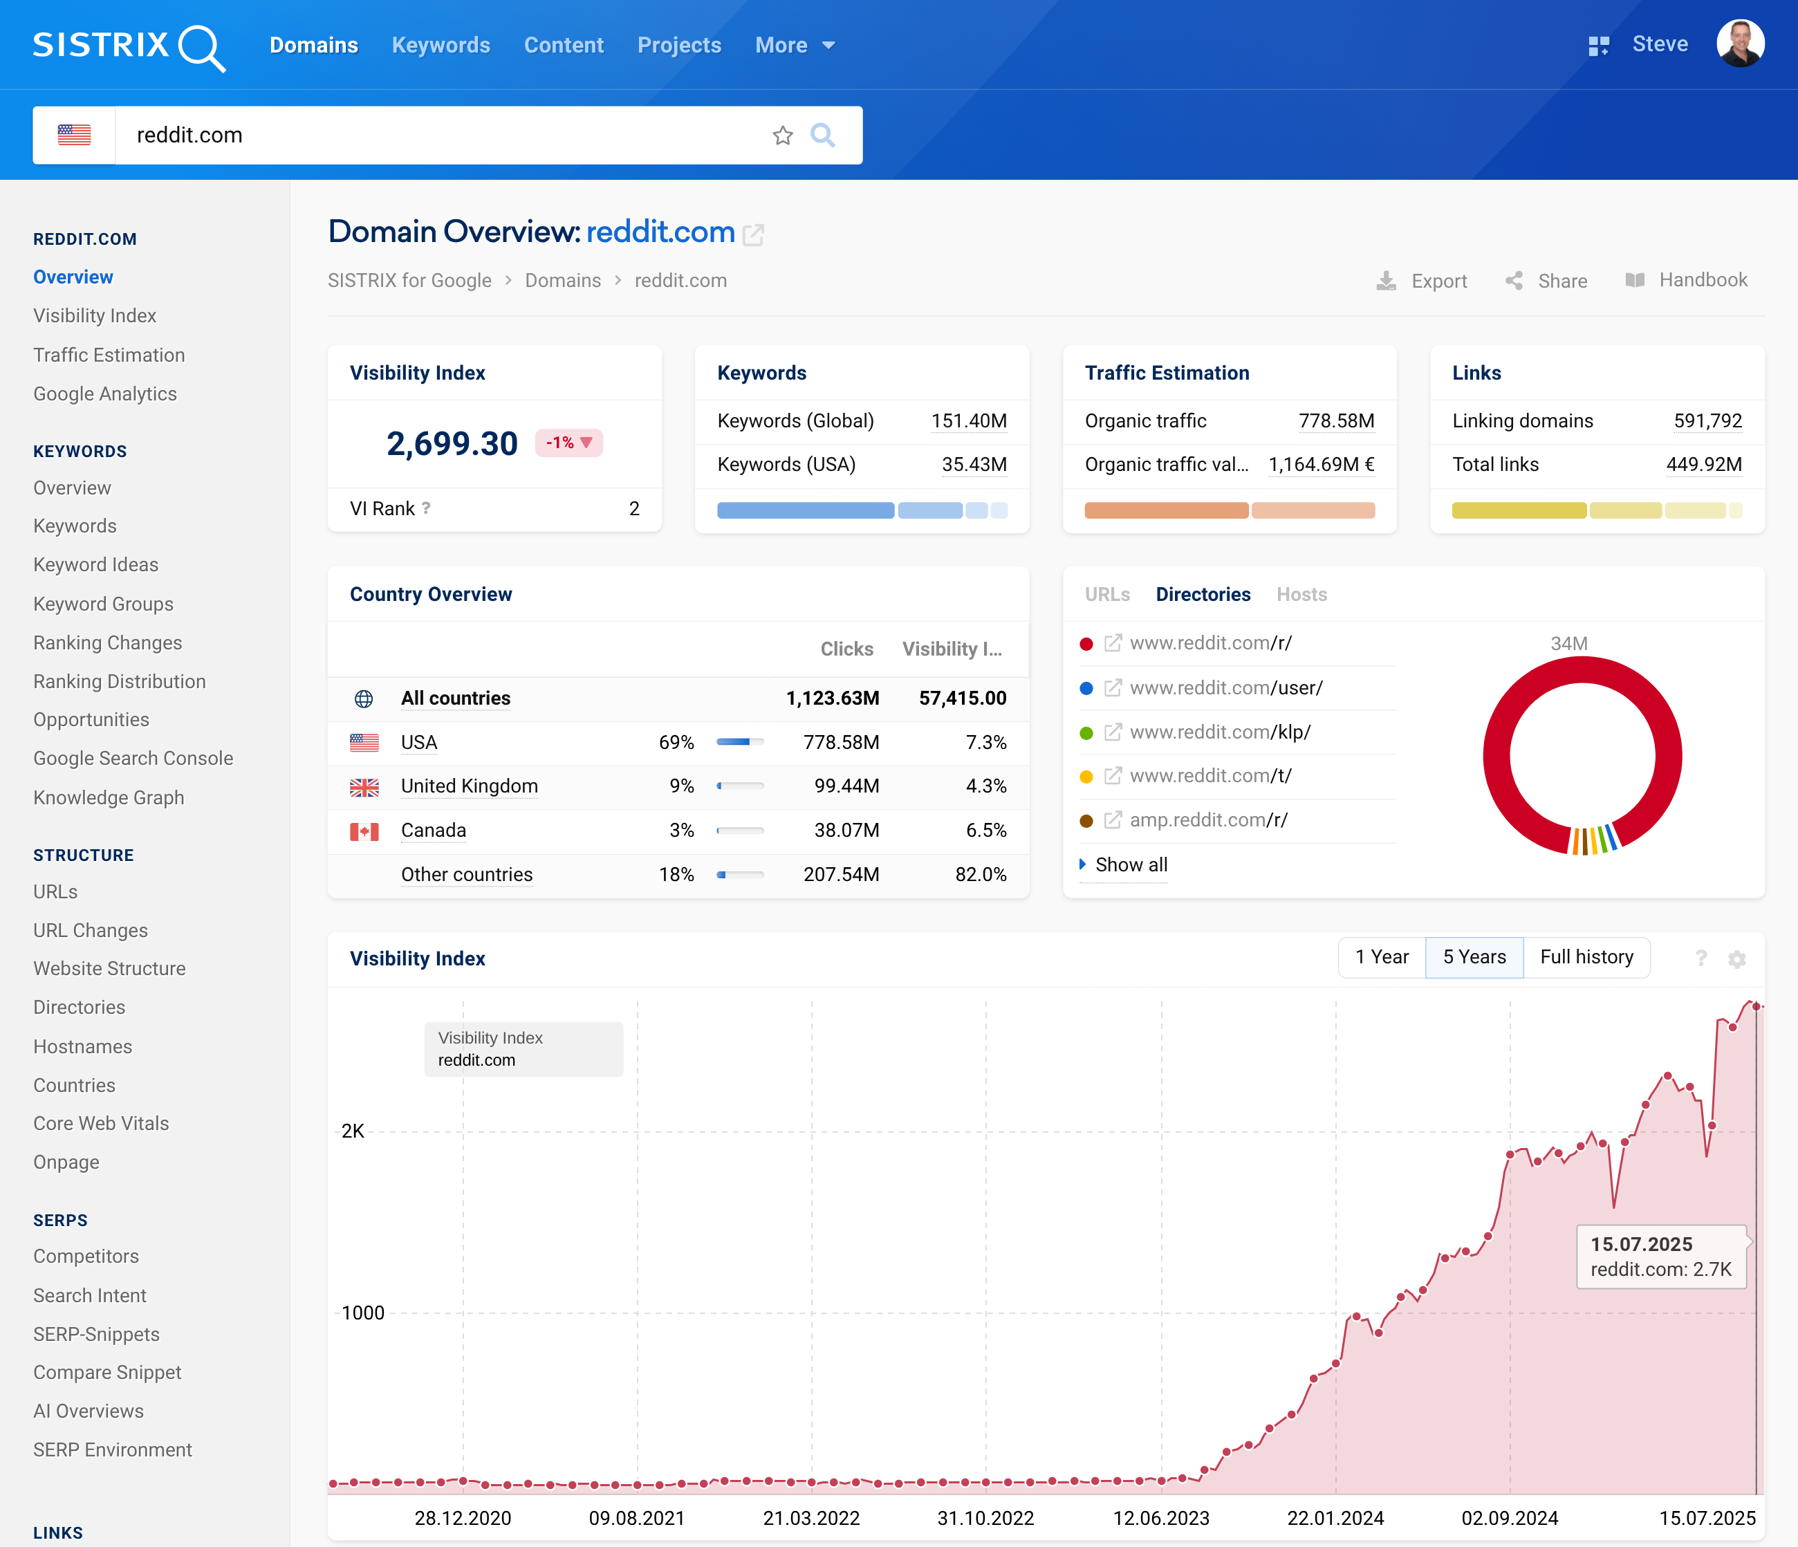Open the Projects top menu
Viewport: 1798px width, 1547px height.
(x=680, y=45)
